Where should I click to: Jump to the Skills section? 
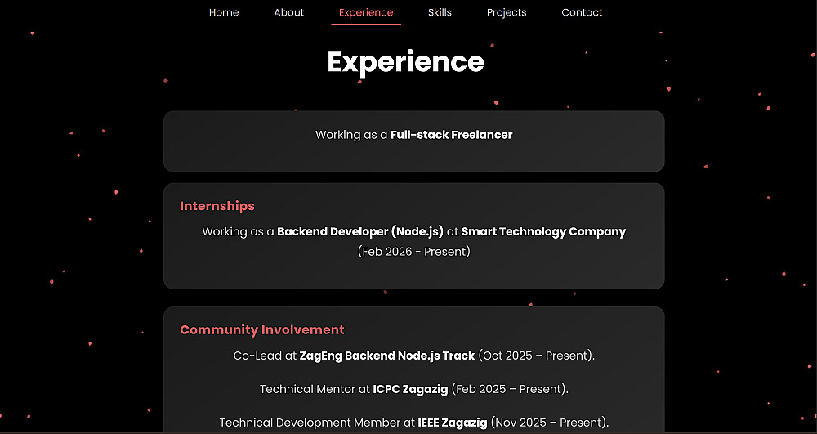point(440,12)
